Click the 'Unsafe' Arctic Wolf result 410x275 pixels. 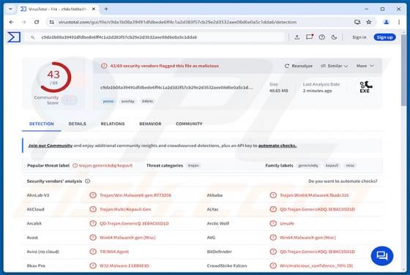coord(287,223)
